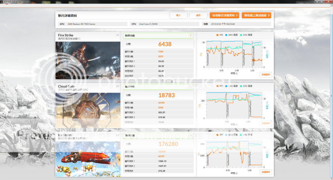Image resolution: width=333 pixels, height=180 pixels.
Task: Open 詳細資料 under the Fire Strike chart
Action: (x=266, y=75)
